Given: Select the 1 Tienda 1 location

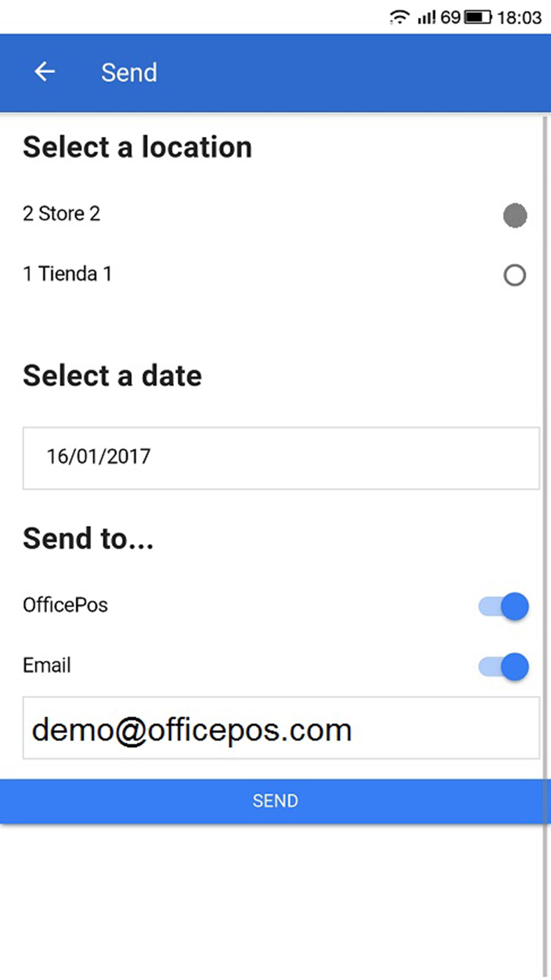Looking at the screenshot, I should point(514,275).
